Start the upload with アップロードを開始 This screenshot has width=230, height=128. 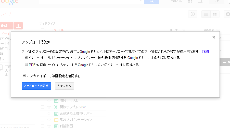[36, 86]
